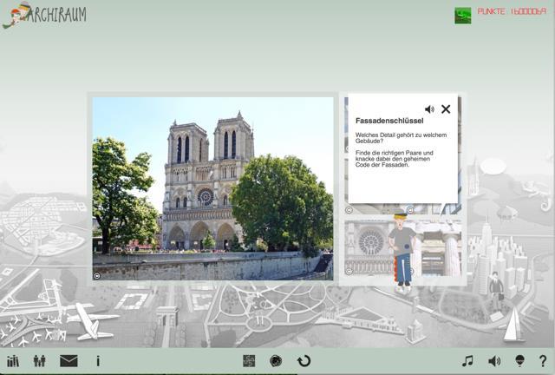The image size is (555, 375).
Task: Toggle sound with bottom bar speaker icon
Action: (494, 361)
